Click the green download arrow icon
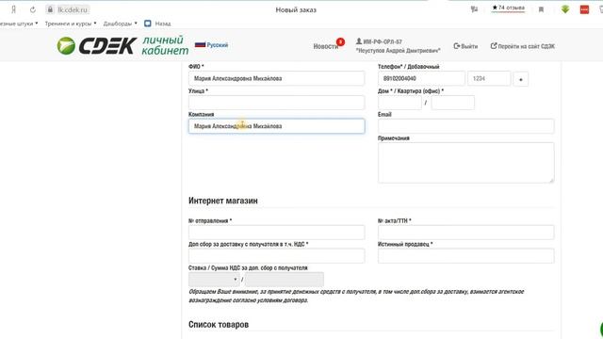This screenshot has height=339, width=603. tap(565, 9)
